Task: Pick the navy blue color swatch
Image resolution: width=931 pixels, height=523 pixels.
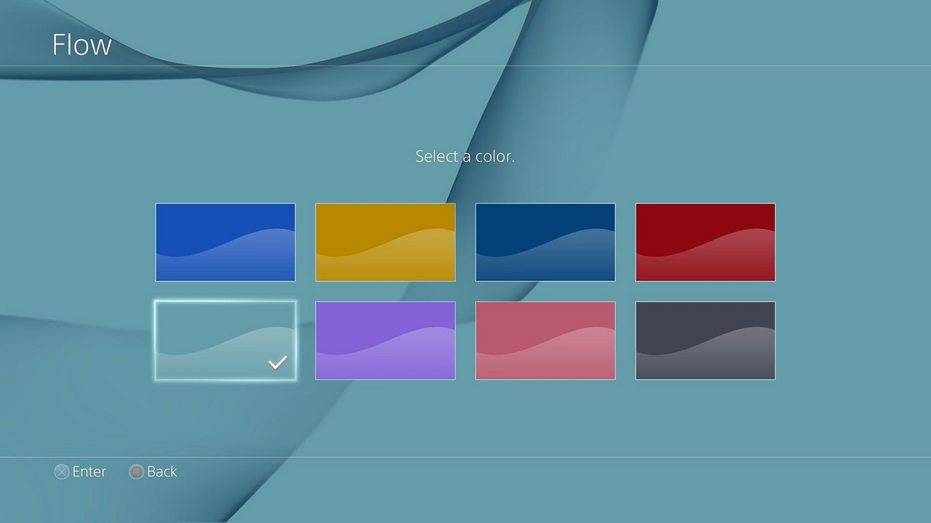Action: tap(546, 242)
